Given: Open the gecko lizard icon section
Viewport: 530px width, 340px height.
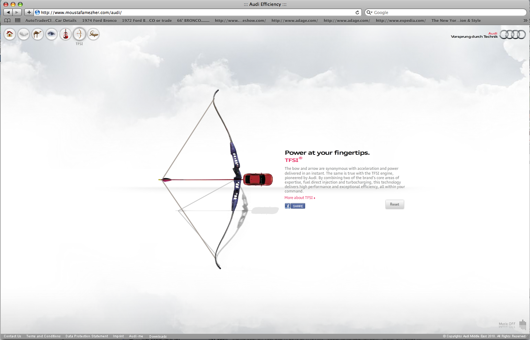Looking at the screenshot, I should [93, 34].
